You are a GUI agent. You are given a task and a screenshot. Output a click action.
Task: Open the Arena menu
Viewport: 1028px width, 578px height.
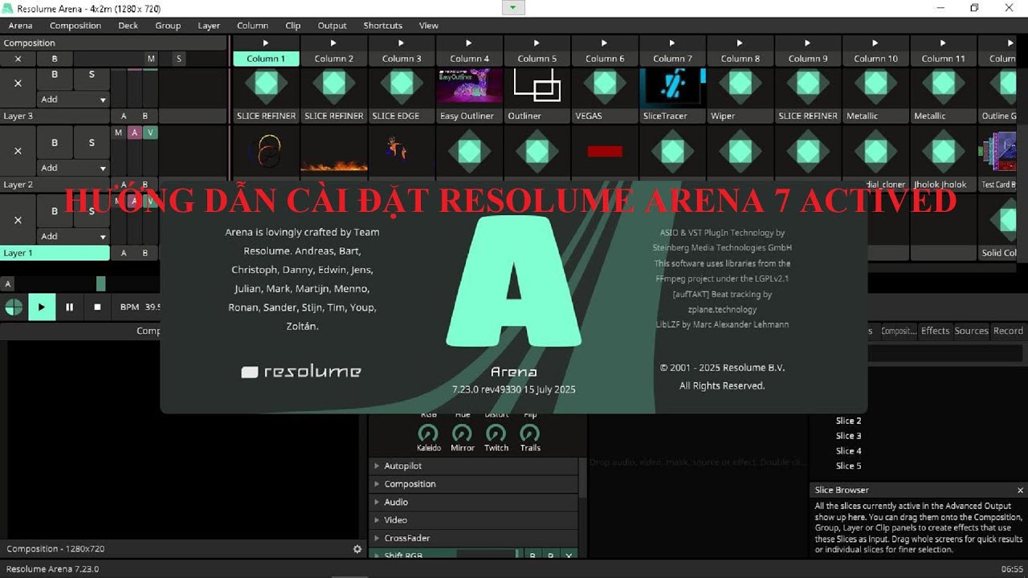(21, 26)
